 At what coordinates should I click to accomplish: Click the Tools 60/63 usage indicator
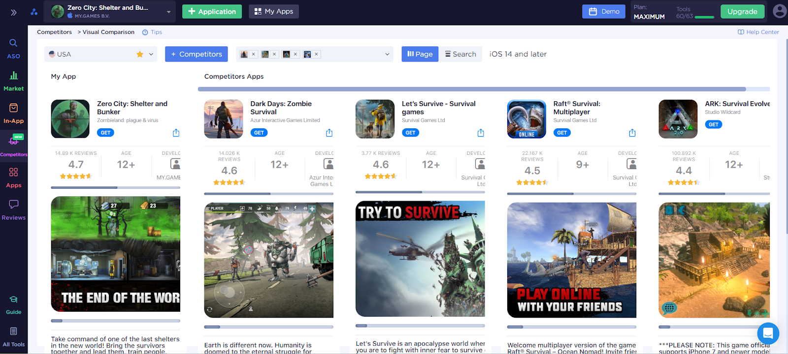(695, 13)
